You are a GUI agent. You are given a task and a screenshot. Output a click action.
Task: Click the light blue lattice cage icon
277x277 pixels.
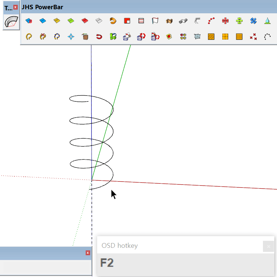[197, 37]
